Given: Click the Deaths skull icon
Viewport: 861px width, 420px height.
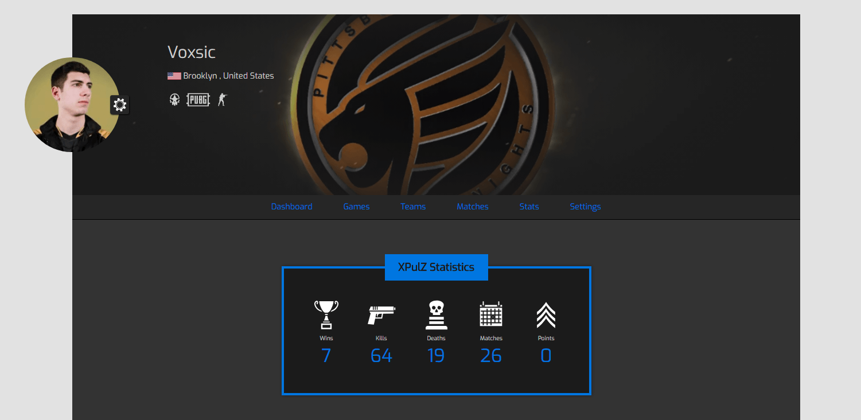Looking at the screenshot, I should (x=437, y=315).
